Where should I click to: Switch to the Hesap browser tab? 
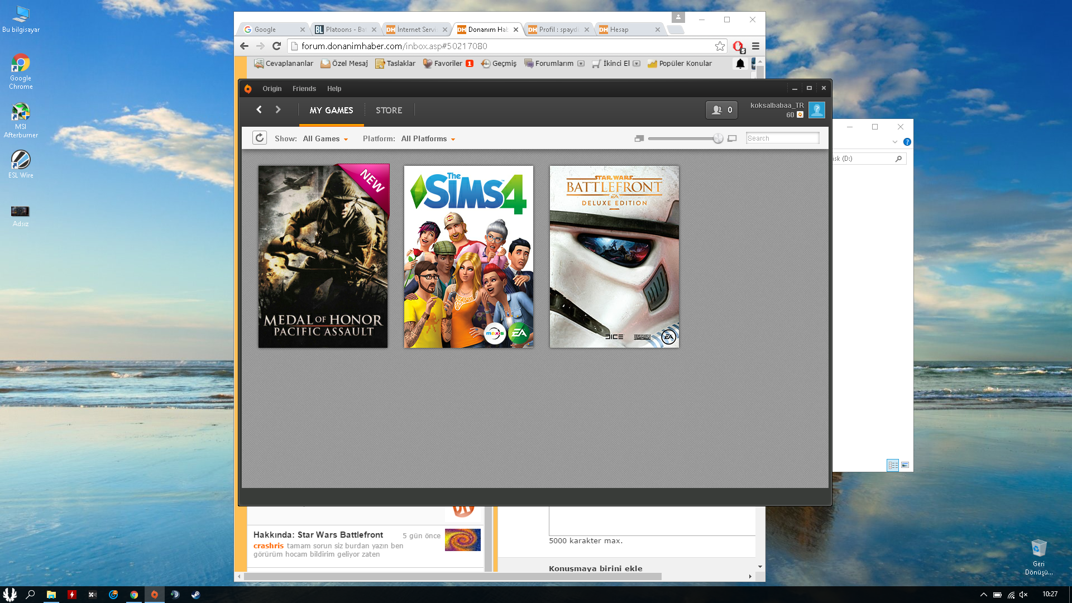click(x=629, y=30)
